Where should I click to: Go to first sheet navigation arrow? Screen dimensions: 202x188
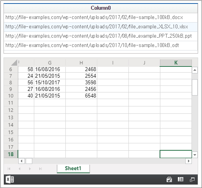pos(9,169)
